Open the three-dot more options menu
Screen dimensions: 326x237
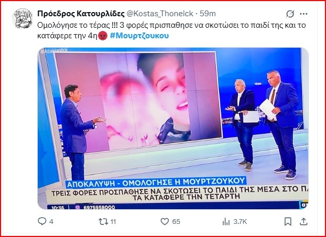pyautogui.click(x=303, y=14)
